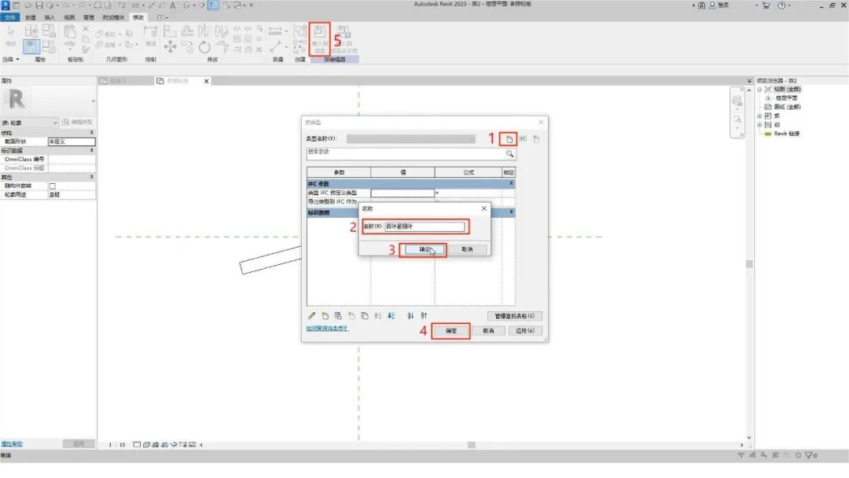Open the family types help link in dialog

click(x=327, y=329)
